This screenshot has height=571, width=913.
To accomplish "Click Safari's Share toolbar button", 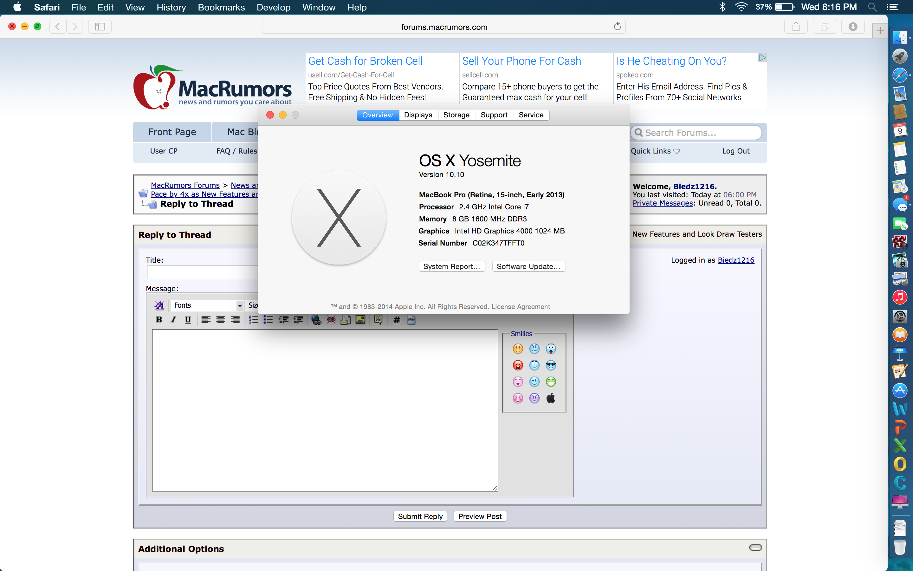I will coord(796,26).
